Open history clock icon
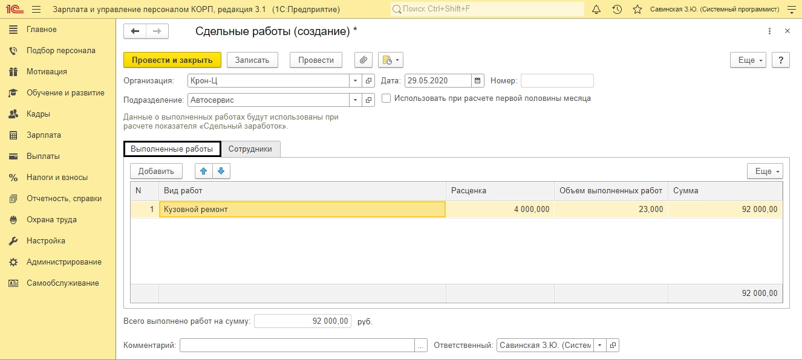 coord(617,10)
